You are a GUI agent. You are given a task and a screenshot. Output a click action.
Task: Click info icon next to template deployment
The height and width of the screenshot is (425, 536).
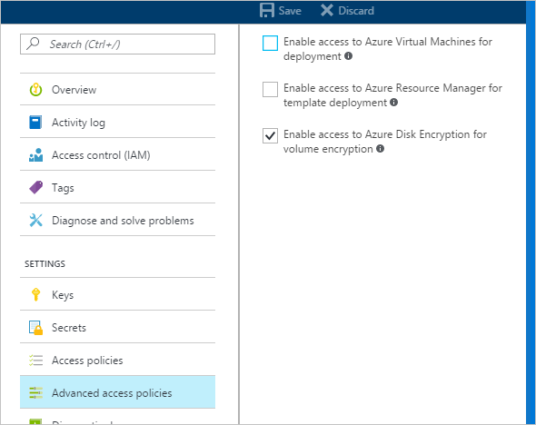coord(393,102)
